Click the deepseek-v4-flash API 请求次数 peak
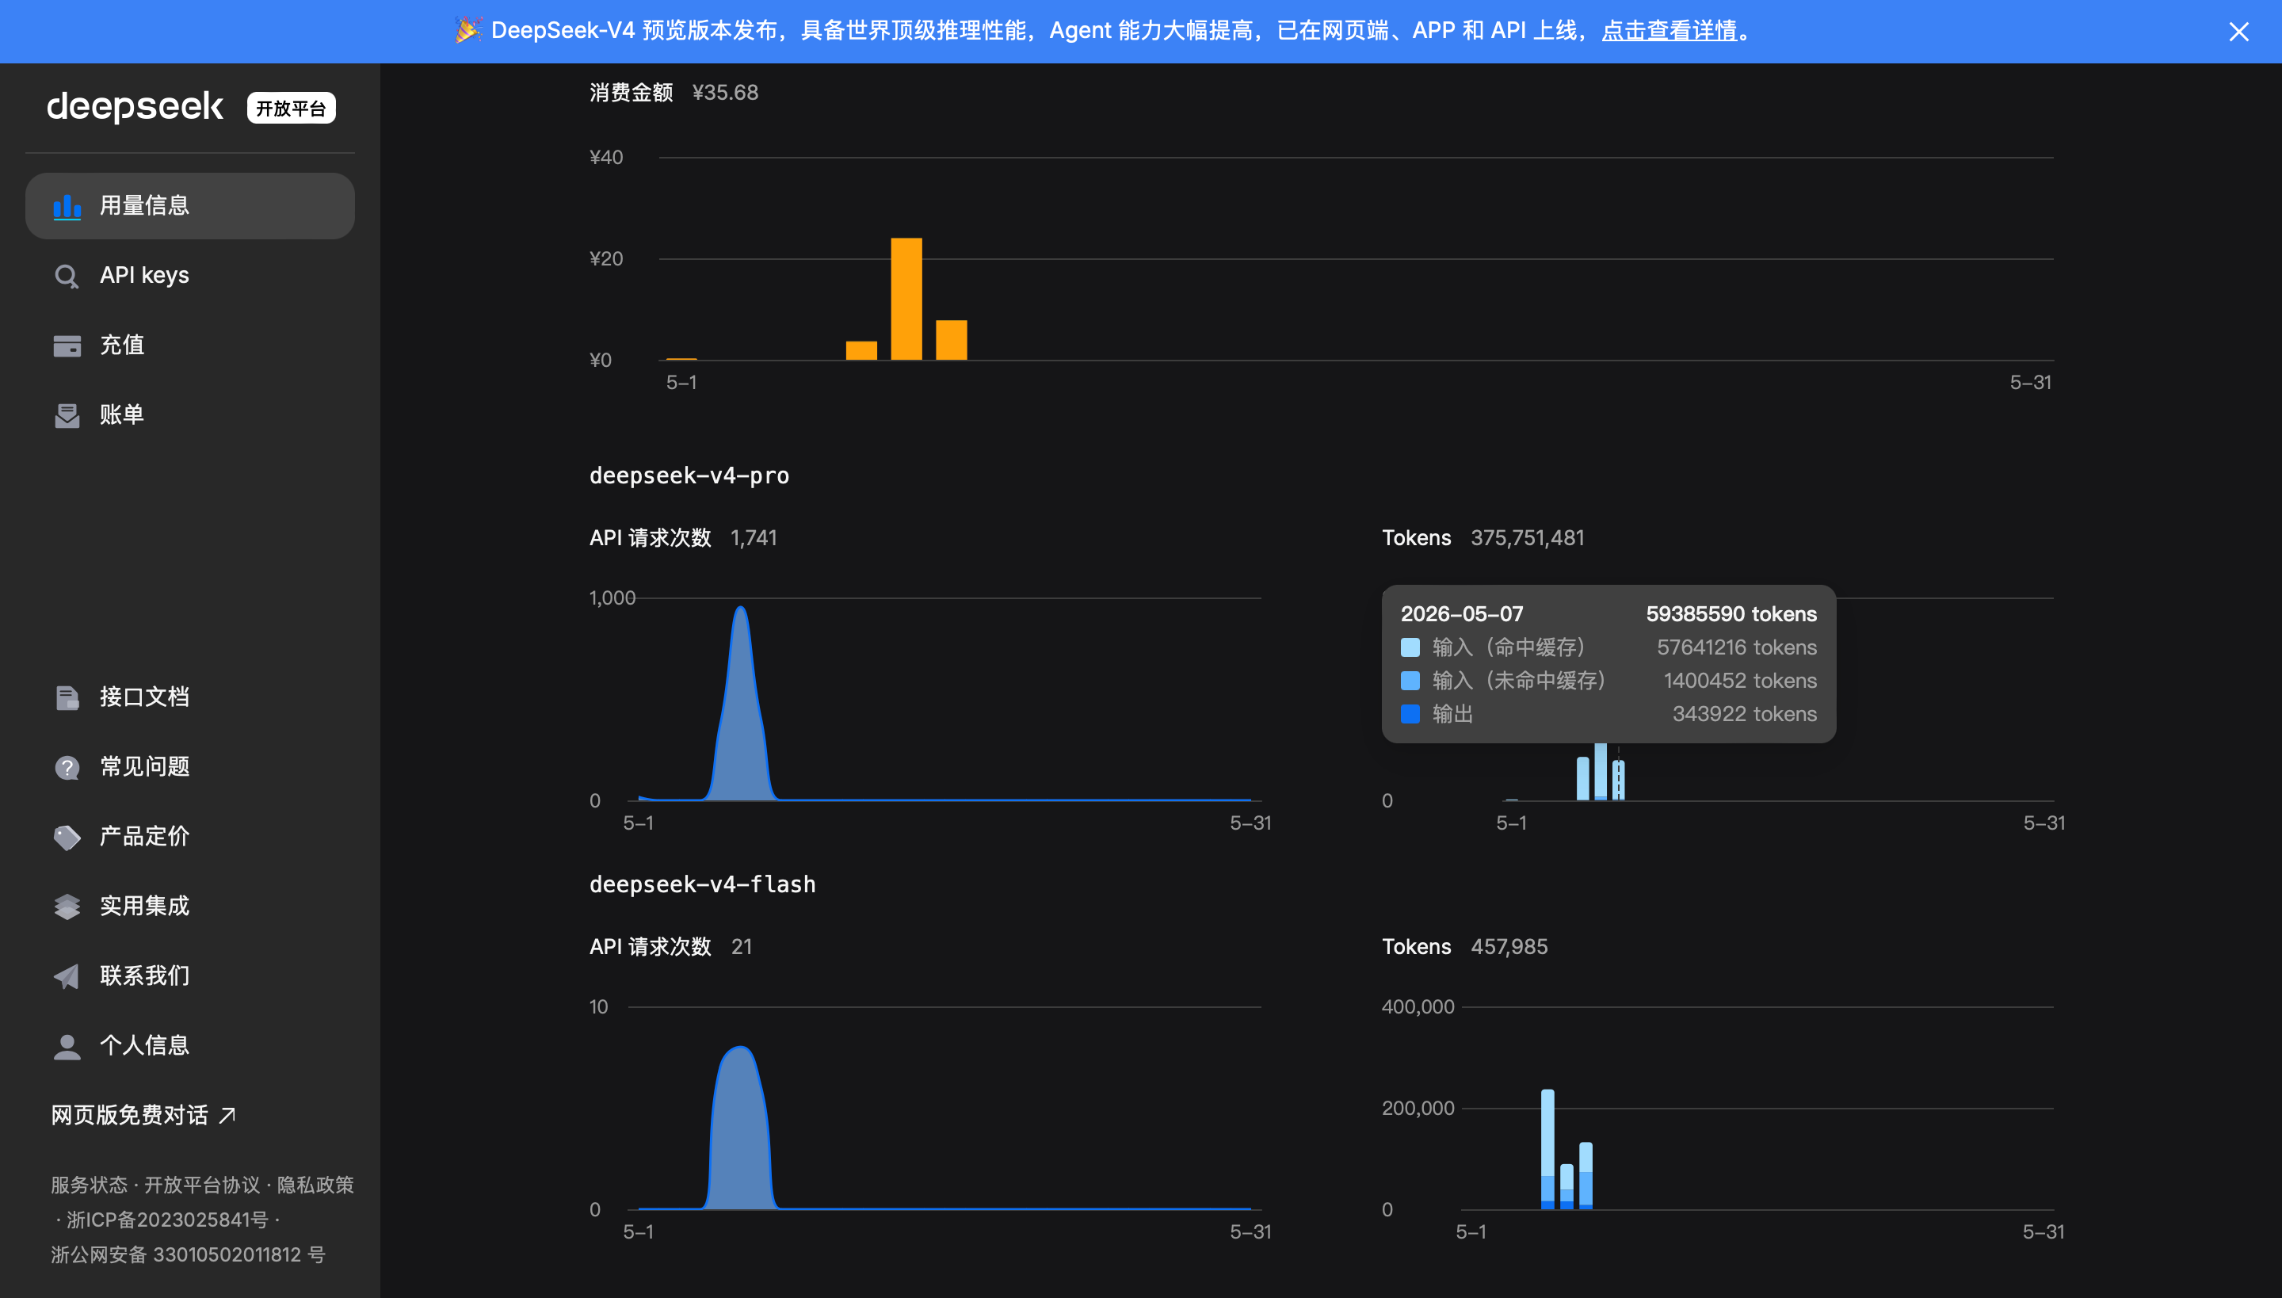Viewport: 2282px width, 1298px height. click(741, 1049)
